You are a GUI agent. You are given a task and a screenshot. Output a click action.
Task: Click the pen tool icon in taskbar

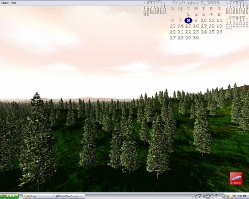(204, 196)
